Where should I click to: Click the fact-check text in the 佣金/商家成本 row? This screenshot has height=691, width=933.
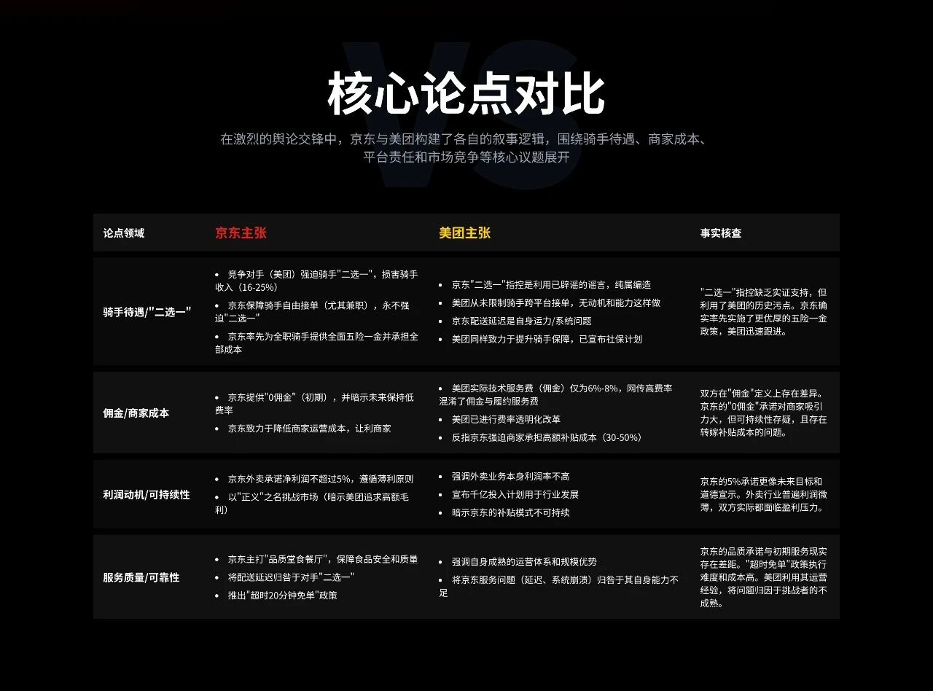pos(763,413)
